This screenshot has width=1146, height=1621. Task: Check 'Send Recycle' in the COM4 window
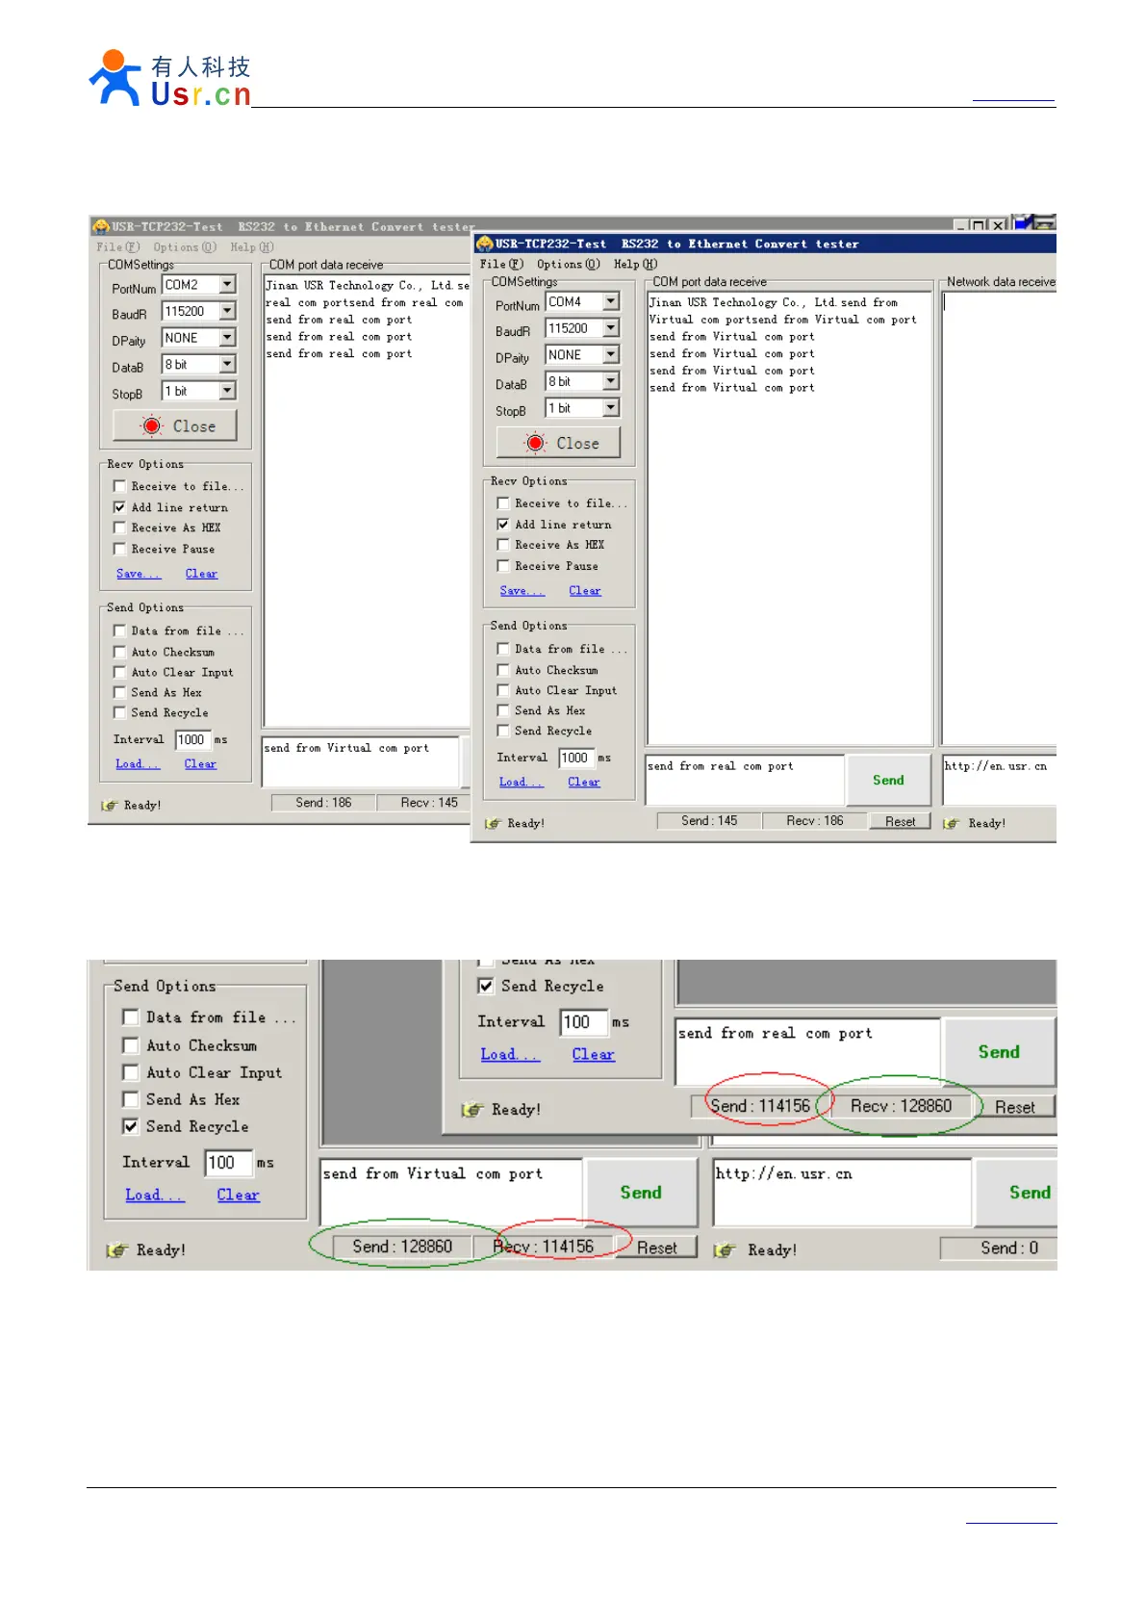pos(503,731)
